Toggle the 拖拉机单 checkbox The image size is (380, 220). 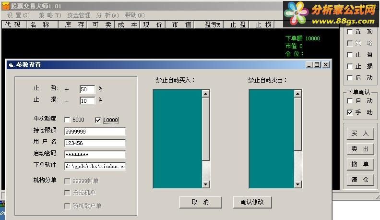coord(67,193)
